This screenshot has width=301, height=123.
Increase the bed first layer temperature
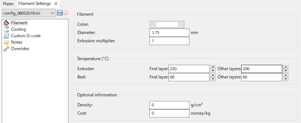(213, 75)
